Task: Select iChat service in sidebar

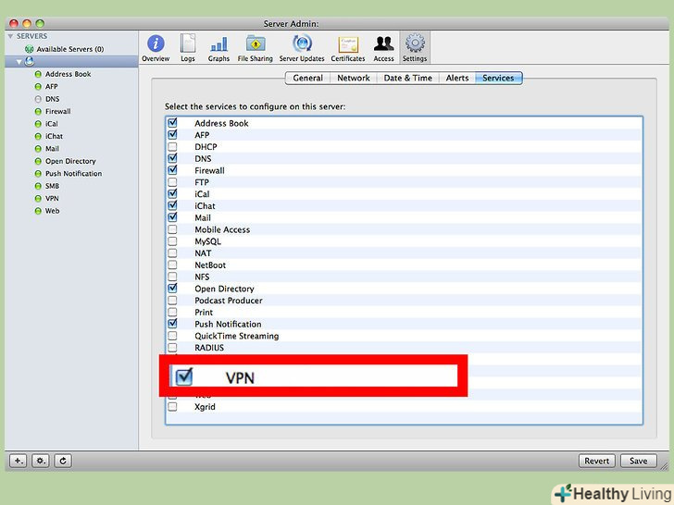Action: [x=54, y=136]
